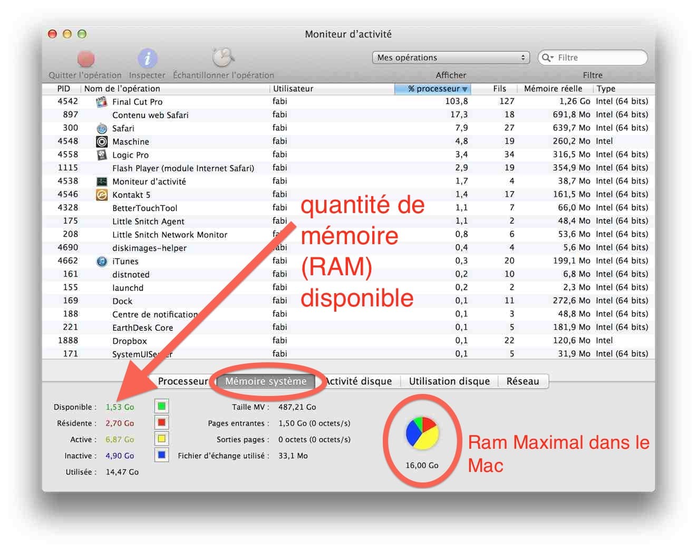
Task: Select the Maschine app icon
Action: (x=102, y=141)
